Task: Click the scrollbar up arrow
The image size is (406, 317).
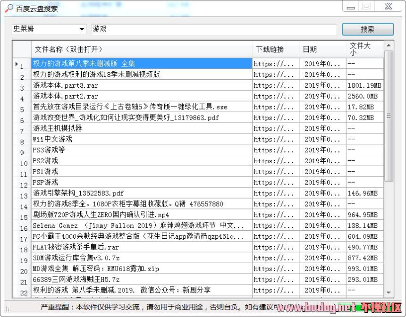Action: pyautogui.click(x=389, y=45)
